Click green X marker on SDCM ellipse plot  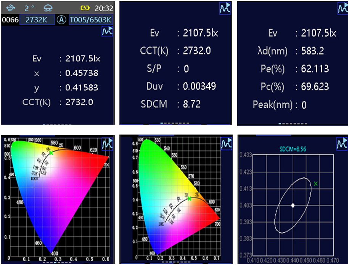[x=315, y=184]
